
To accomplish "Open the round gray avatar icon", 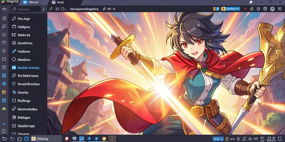I will point(272,9).
